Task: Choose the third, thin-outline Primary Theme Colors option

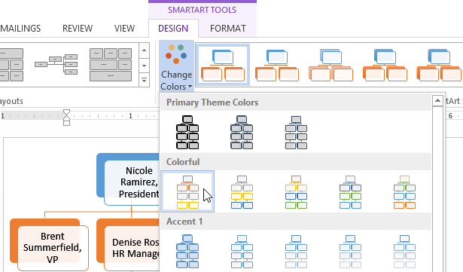Action: click(x=296, y=132)
